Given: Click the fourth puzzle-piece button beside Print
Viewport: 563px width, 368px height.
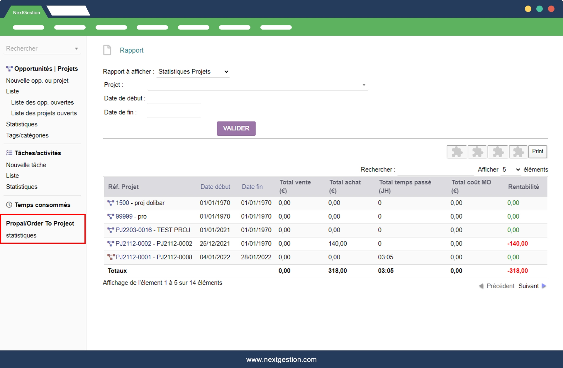Looking at the screenshot, I should coord(518,152).
